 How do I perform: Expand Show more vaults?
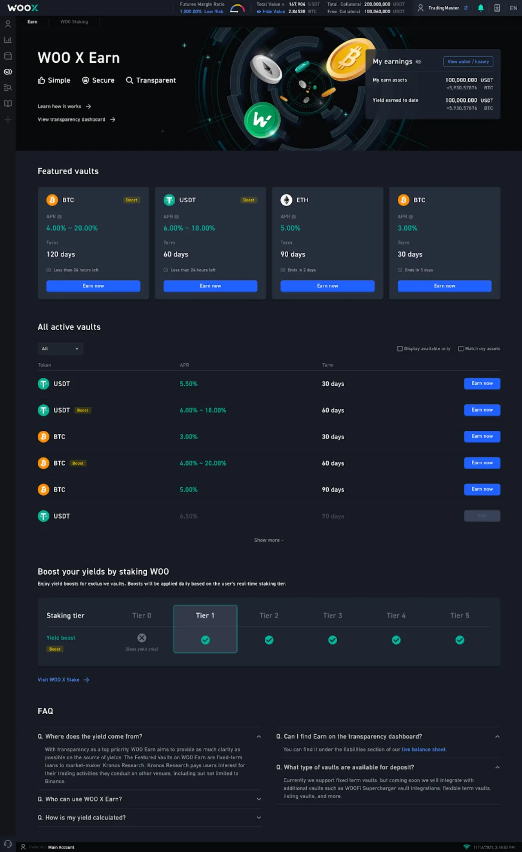point(269,540)
